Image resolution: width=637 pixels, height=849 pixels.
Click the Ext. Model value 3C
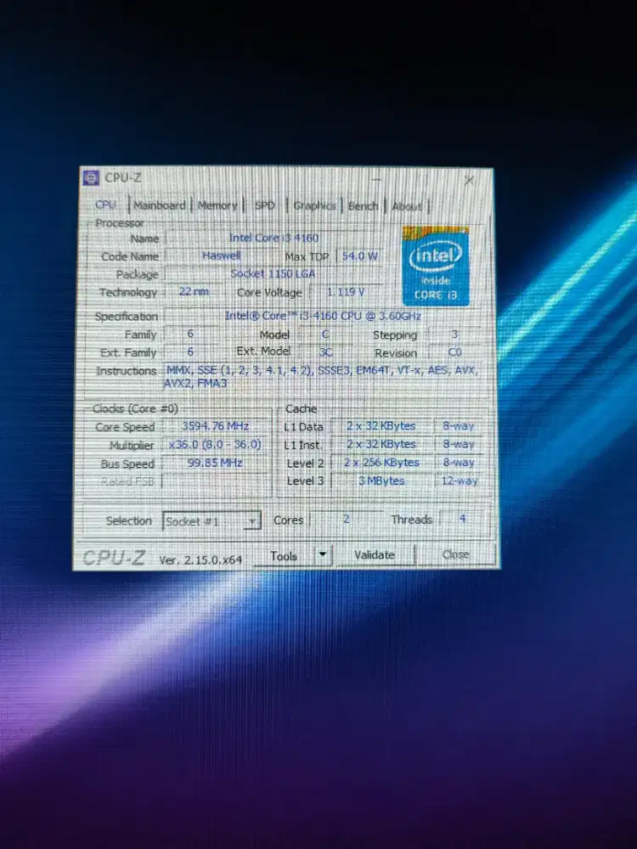click(325, 352)
